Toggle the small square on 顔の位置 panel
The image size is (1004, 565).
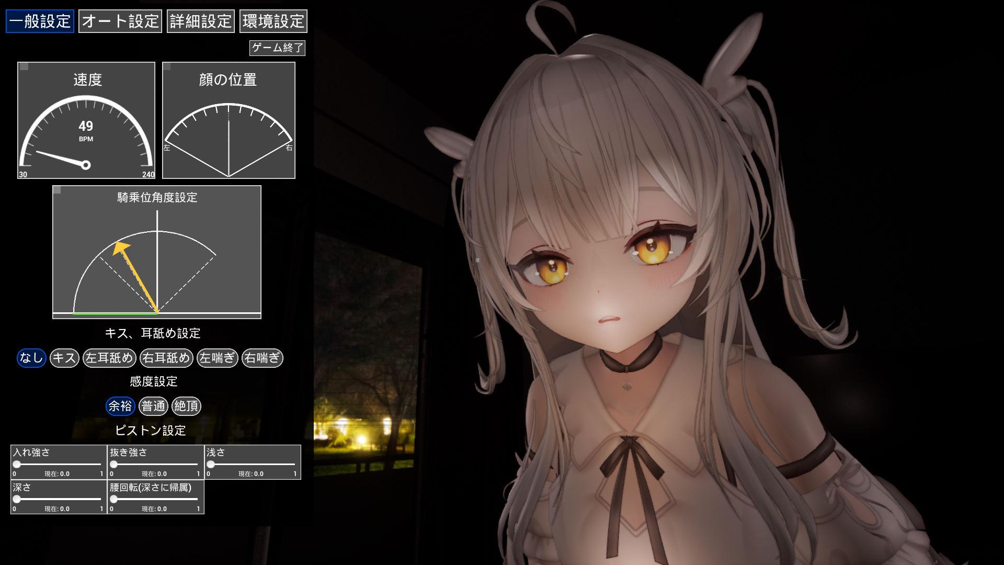coord(167,66)
